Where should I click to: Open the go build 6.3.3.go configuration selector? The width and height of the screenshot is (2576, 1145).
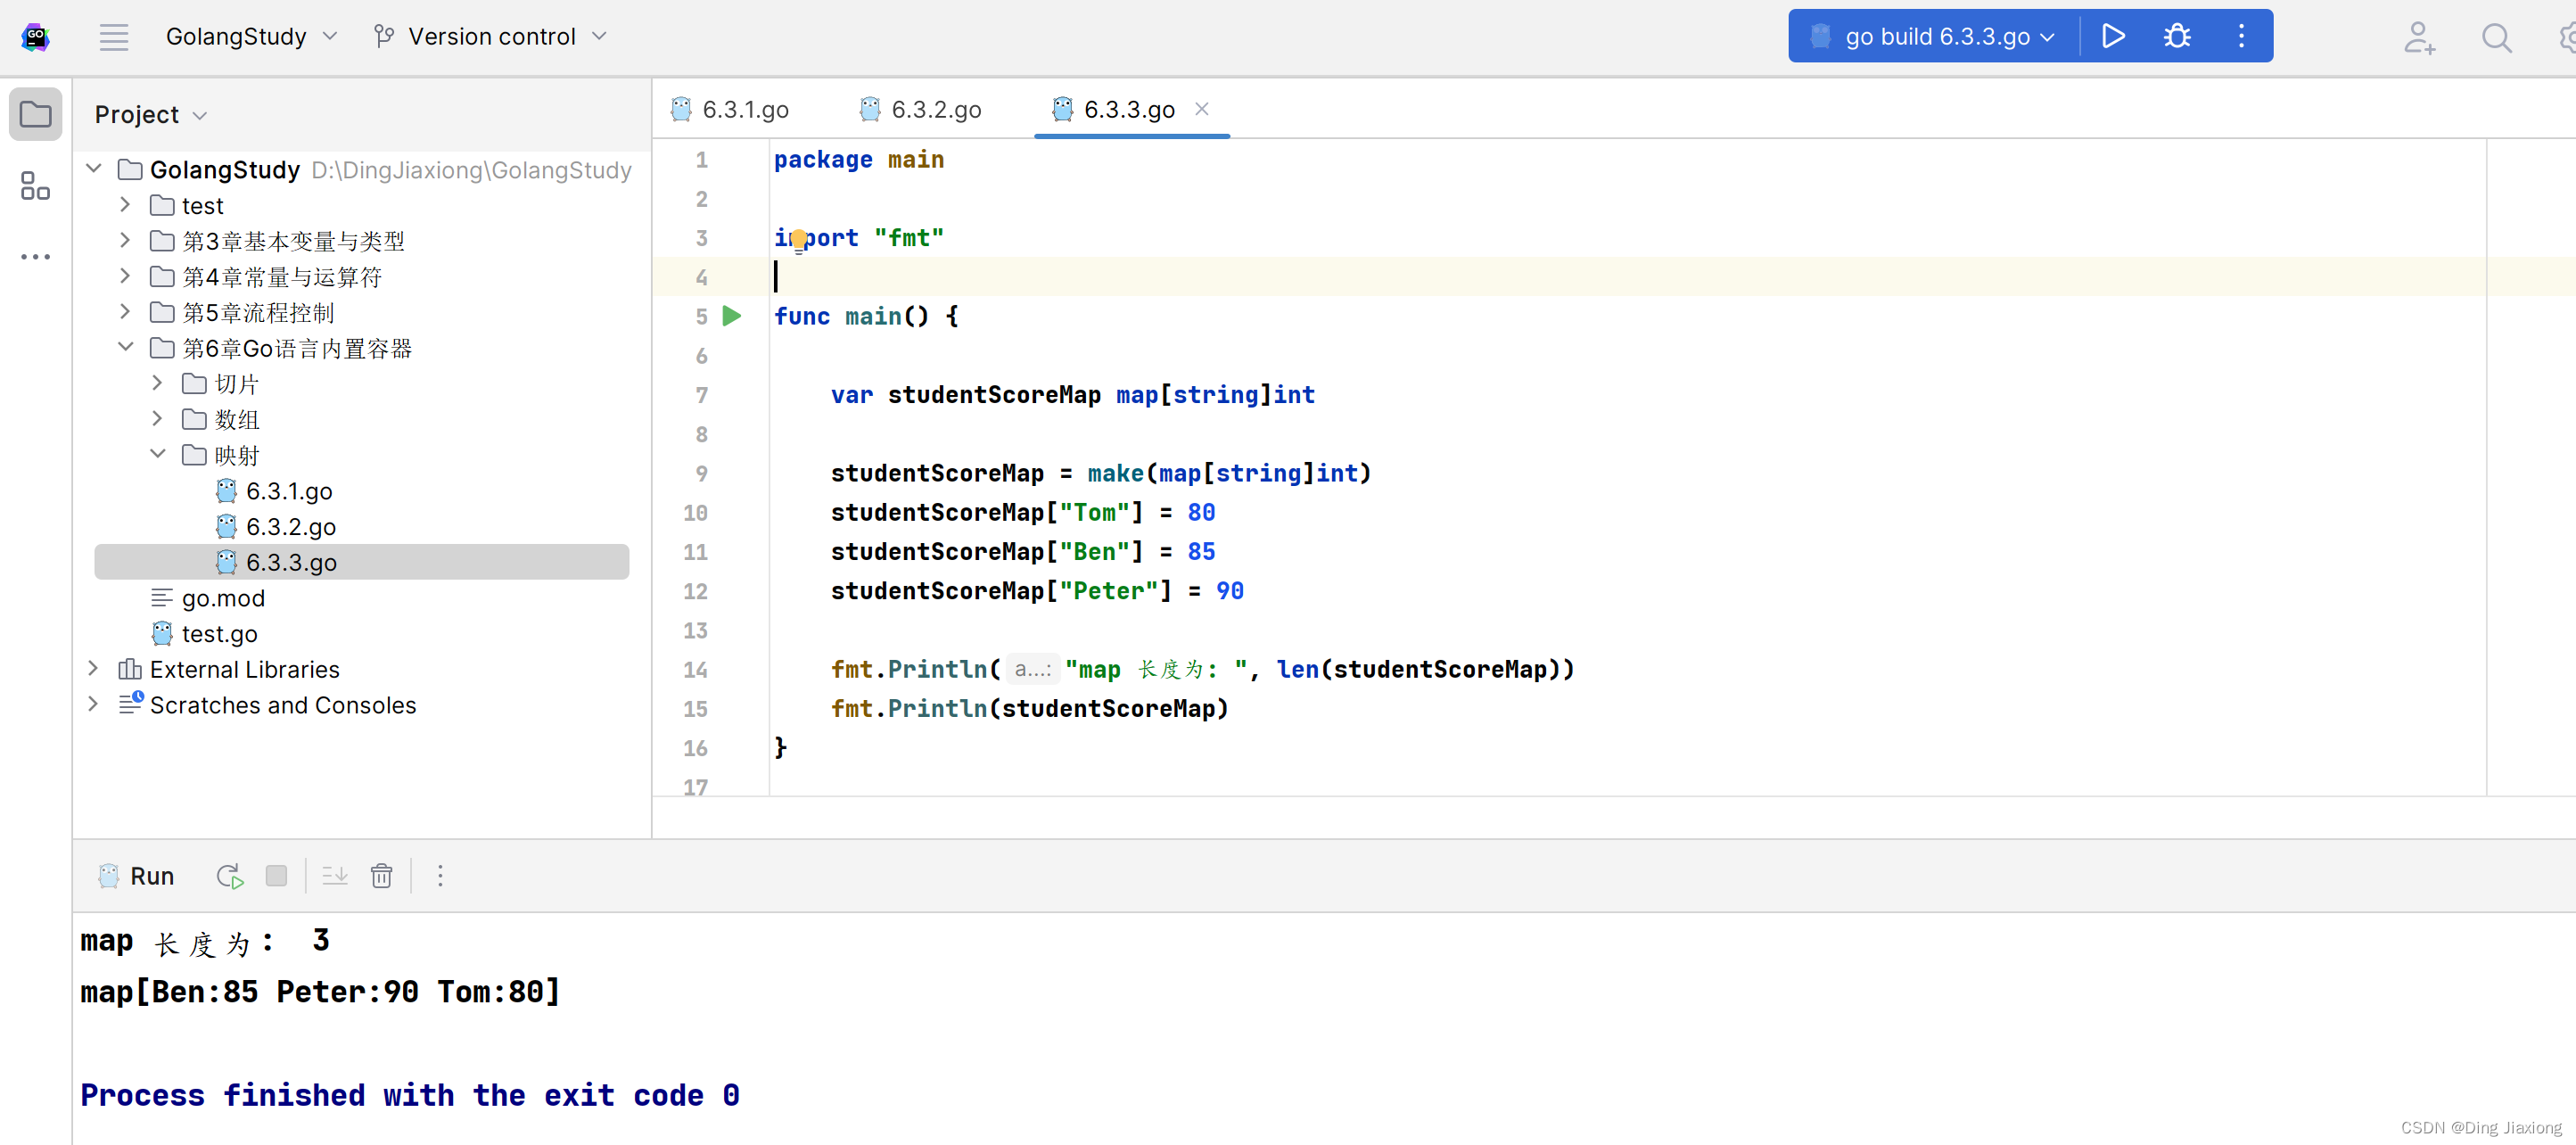[x=1934, y=37]
